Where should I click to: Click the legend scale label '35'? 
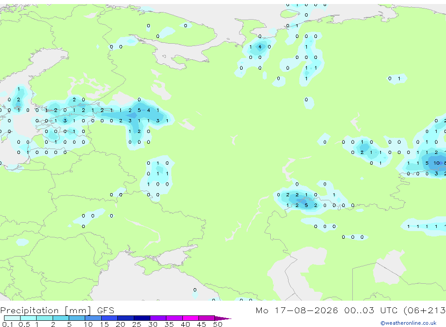click(169, 324)
